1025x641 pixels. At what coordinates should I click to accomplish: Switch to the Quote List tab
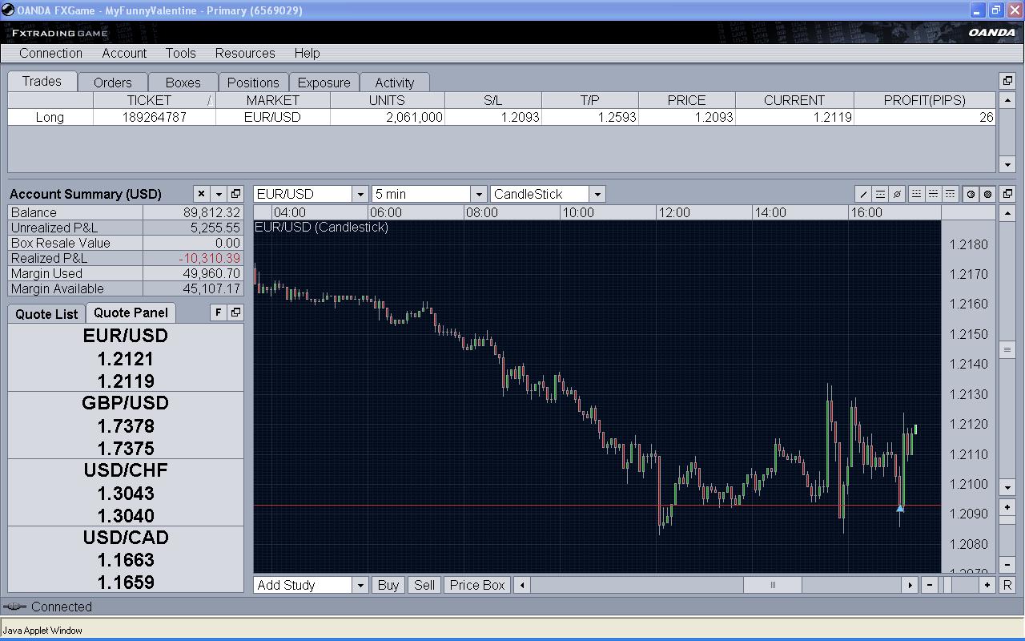click(x=46, y=314)
